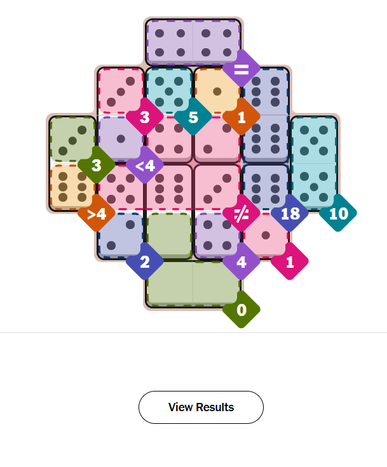Click the blue 2 diamond badge
387x467 pixels.
click(145, 261)
